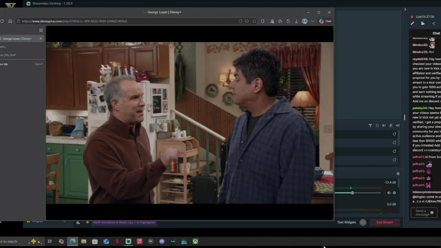441x248 pixels.
Task: Open the chat emoji picker
Action: tap(432, 213)
